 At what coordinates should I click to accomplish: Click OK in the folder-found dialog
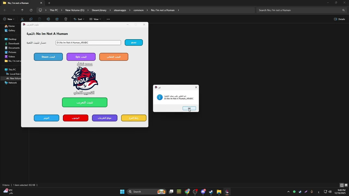(189, 108)
